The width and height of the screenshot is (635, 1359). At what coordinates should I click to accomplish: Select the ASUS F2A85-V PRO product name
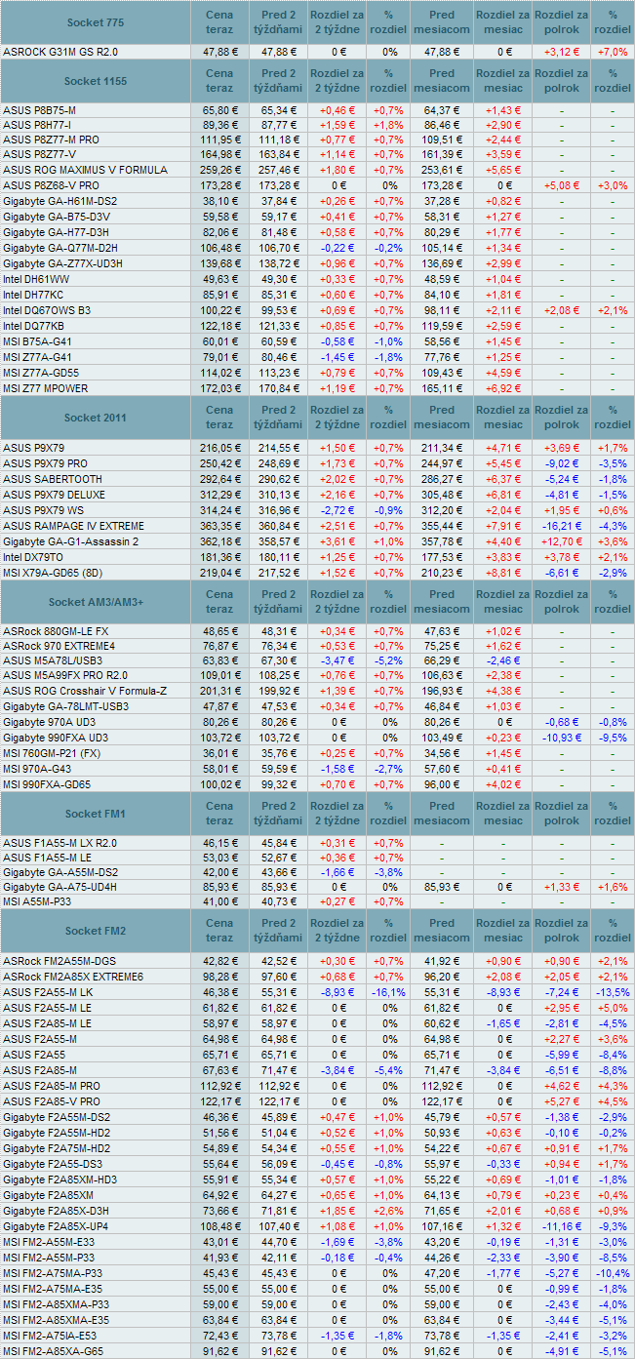point(52,1101)
